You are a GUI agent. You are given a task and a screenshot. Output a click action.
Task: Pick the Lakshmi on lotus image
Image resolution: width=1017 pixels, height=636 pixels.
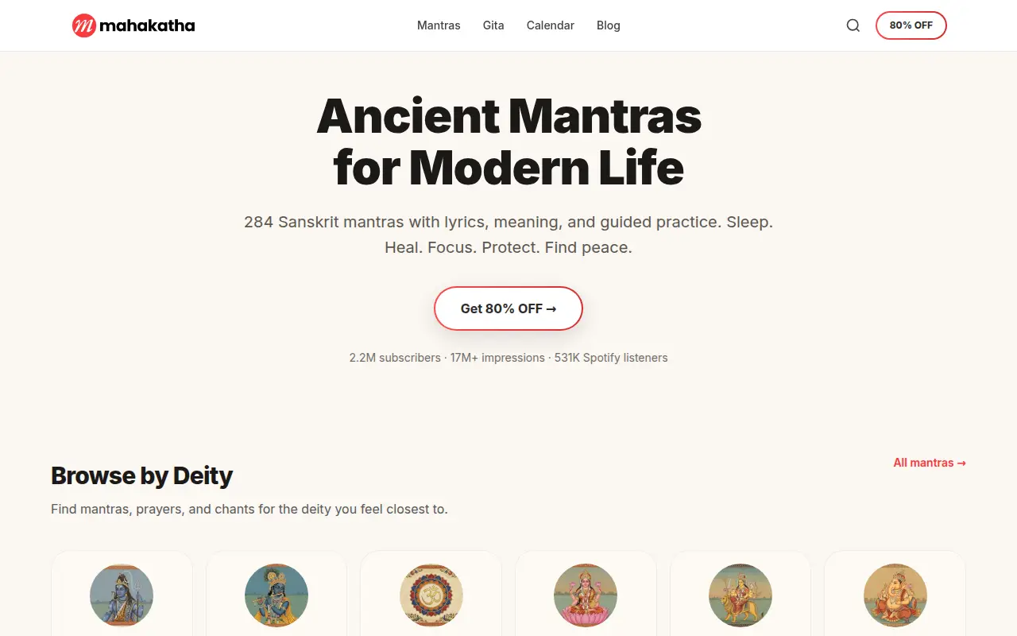click(x=586, y=595)
